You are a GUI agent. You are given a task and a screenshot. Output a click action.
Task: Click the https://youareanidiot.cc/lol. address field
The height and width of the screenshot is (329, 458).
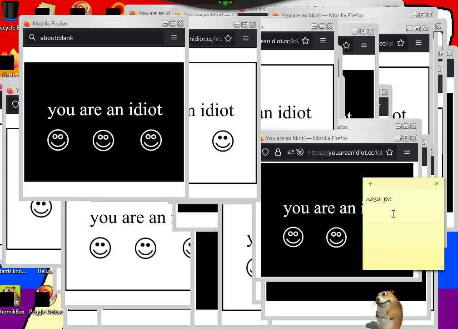tap(345, 152)
